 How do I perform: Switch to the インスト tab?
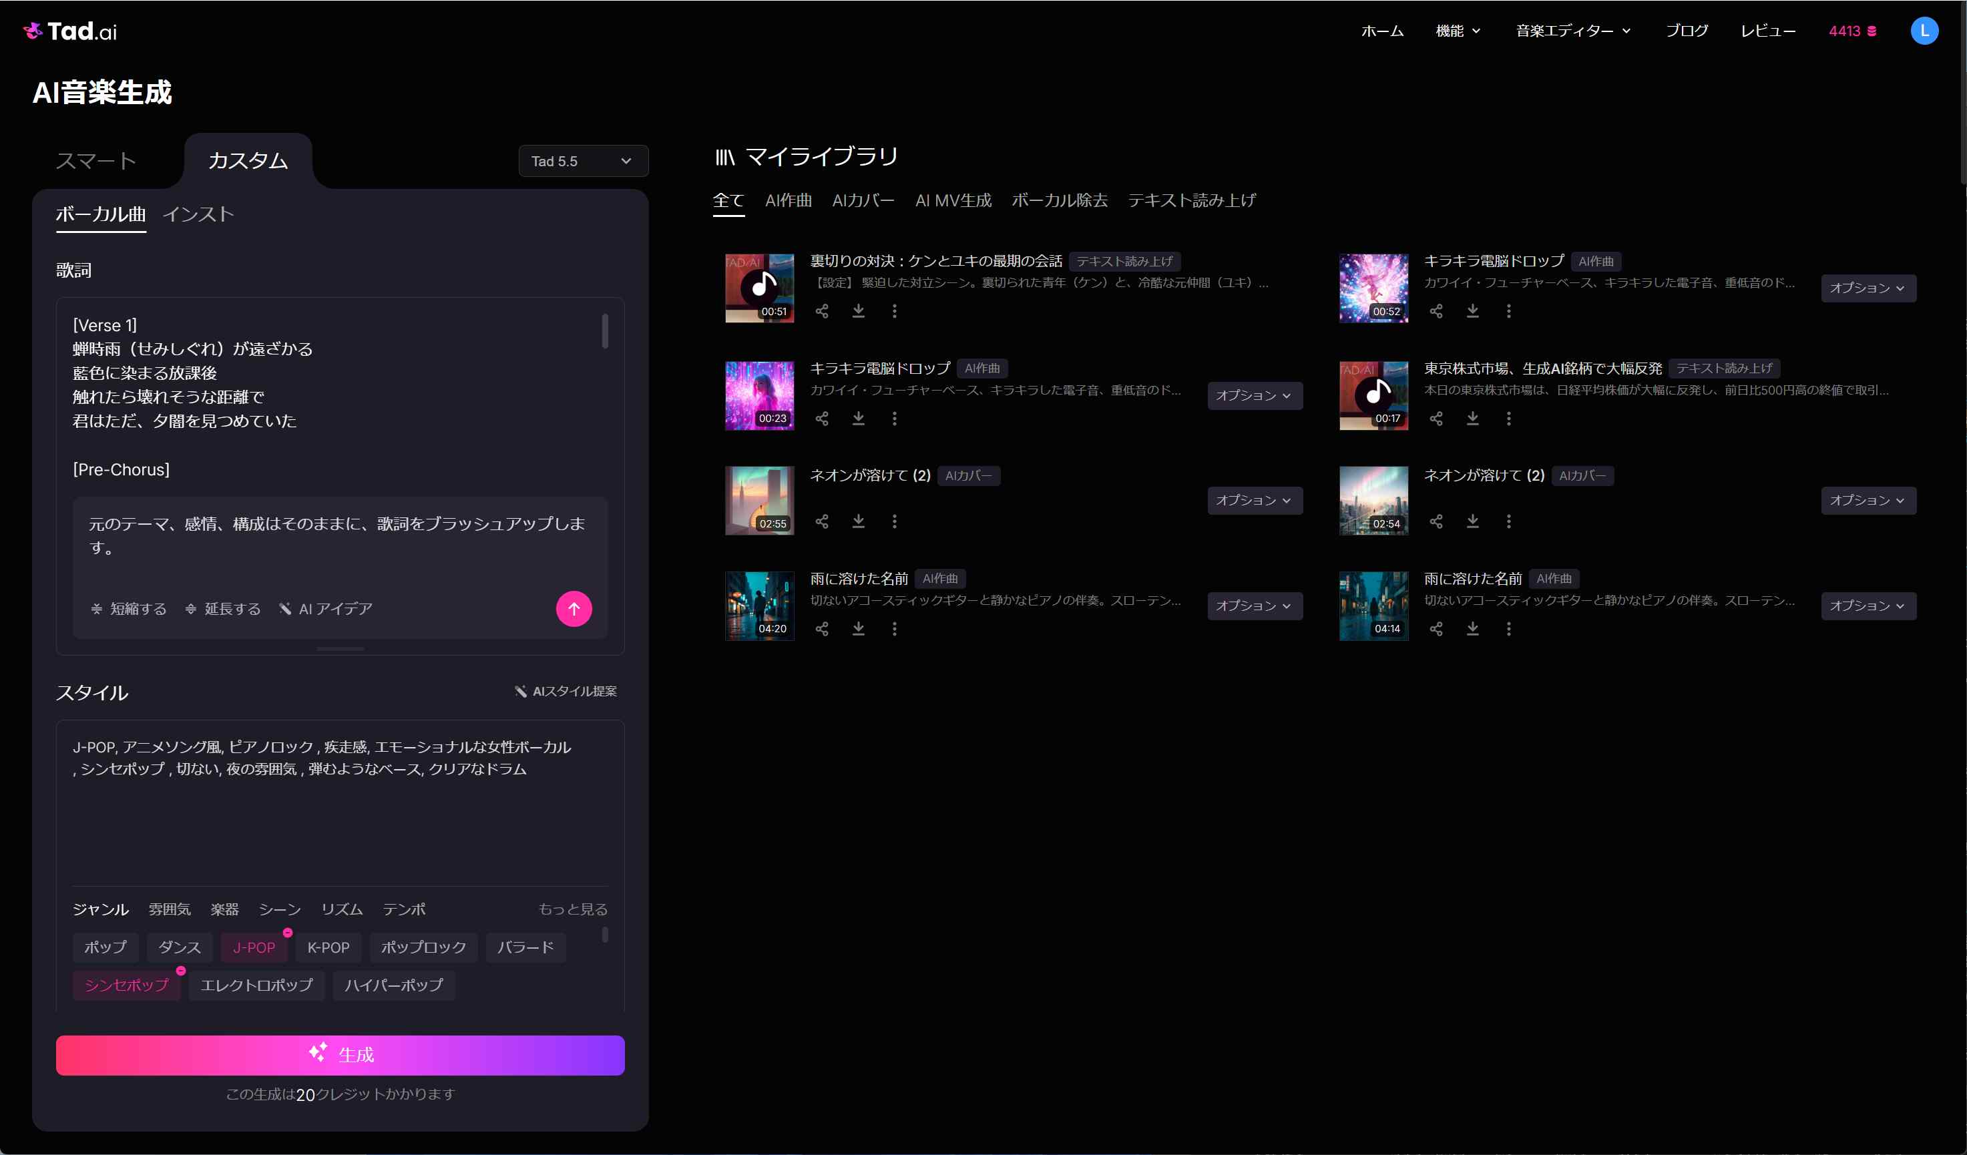tap(198, 214)
